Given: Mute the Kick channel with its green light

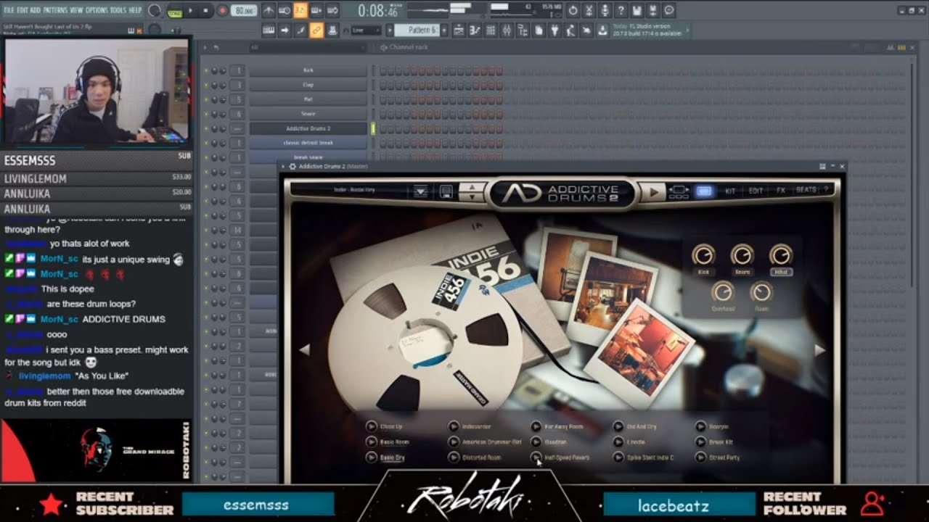Looking at the screenshot, I should [x=206, y=70].
